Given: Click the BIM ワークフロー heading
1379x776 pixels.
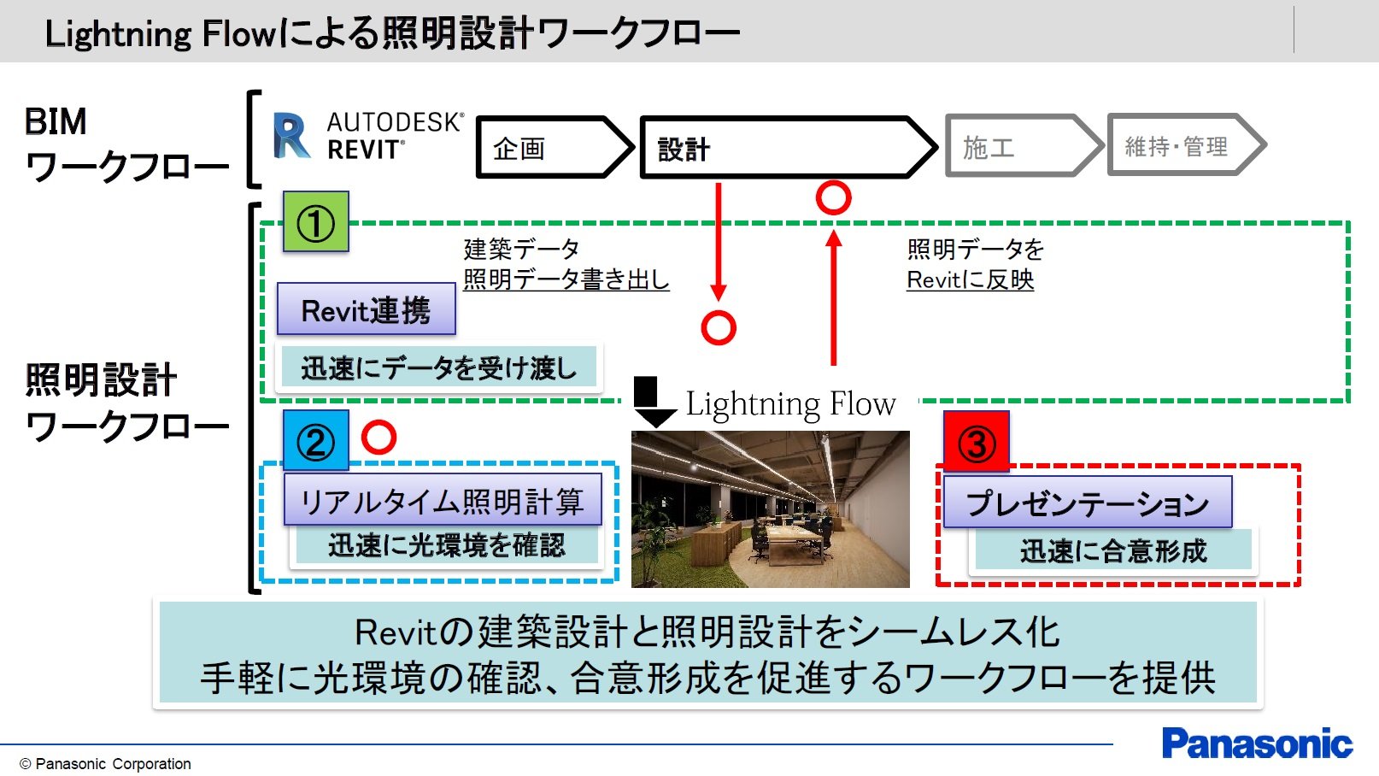Looking at the screenshot, I should (127, 144).
